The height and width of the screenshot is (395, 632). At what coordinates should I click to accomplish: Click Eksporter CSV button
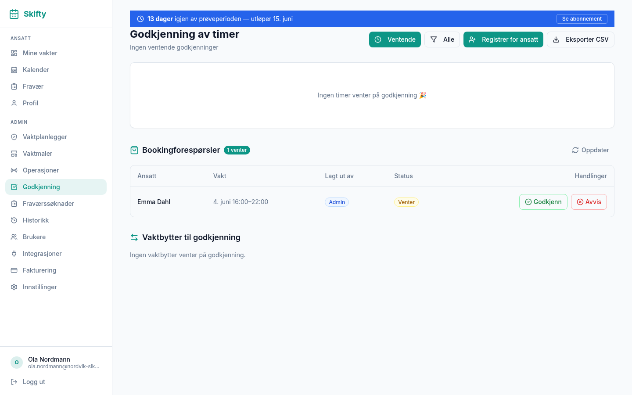point(581,39)
